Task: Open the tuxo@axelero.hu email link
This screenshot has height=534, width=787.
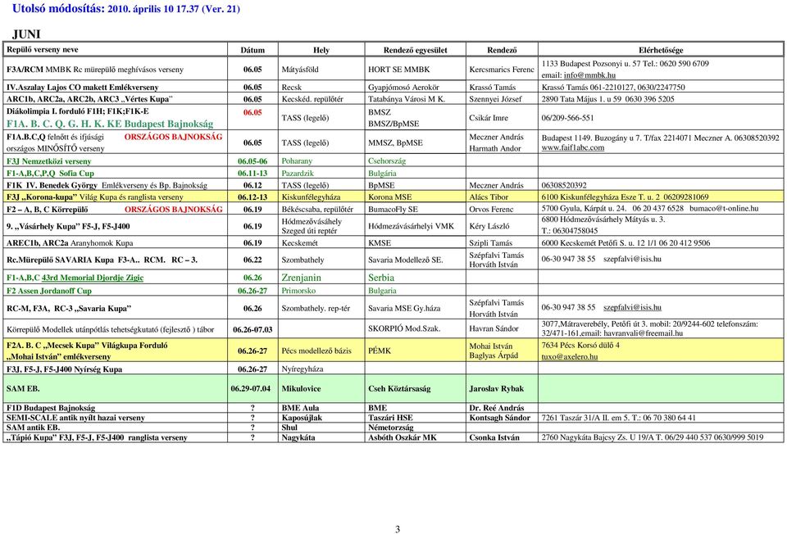Action: 569,356
